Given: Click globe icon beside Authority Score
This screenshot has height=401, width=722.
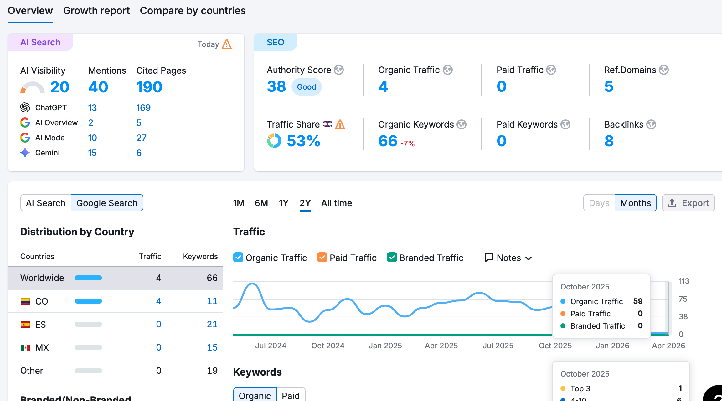Looking at the screenshot, I should click(339, 70).
